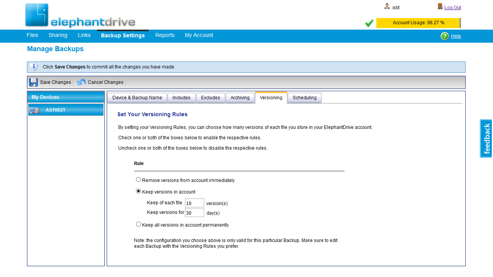
Task: Open the Sharing menu
Action: coord(58,35)
